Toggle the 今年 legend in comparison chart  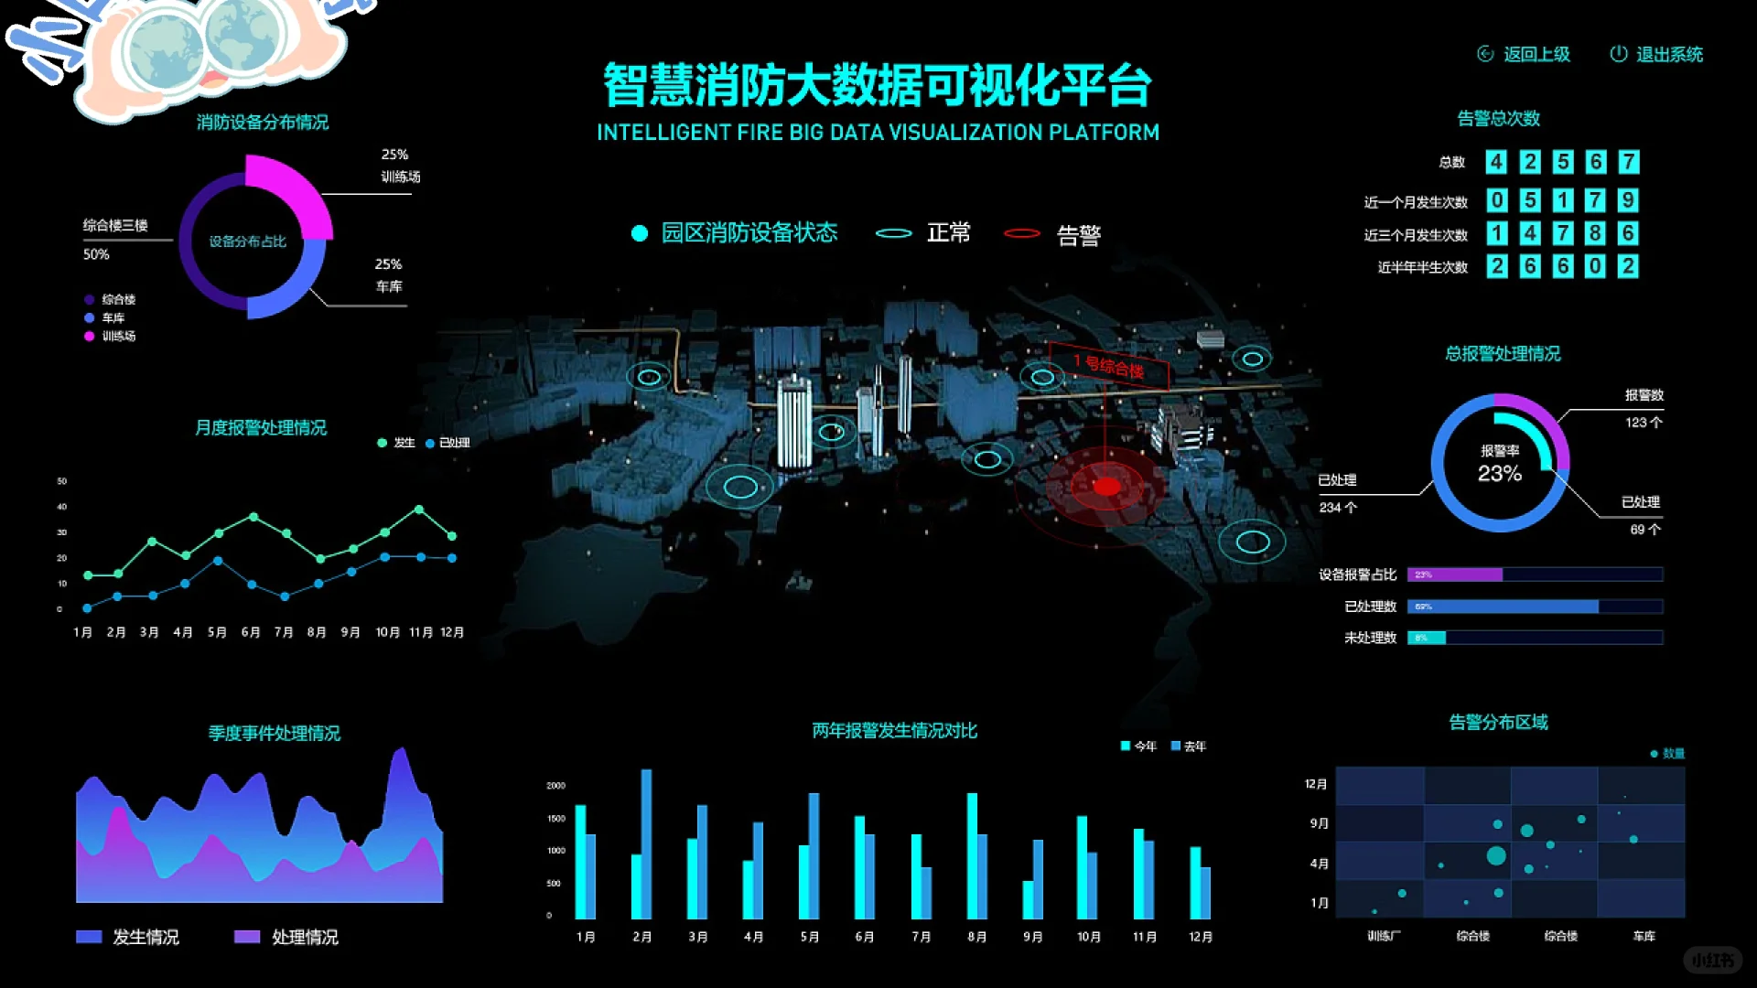pos(1123,746)
